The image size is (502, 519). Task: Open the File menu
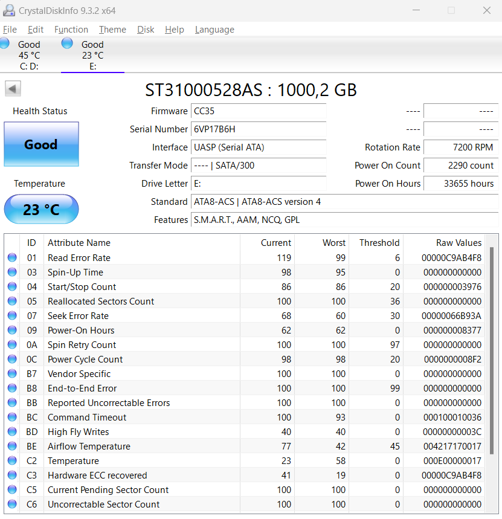10,30
